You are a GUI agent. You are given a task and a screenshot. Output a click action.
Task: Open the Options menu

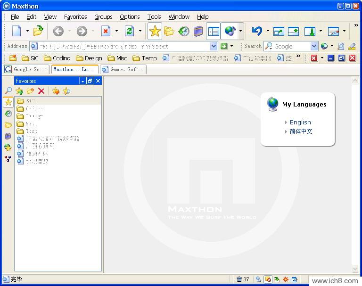coord(130,17)
